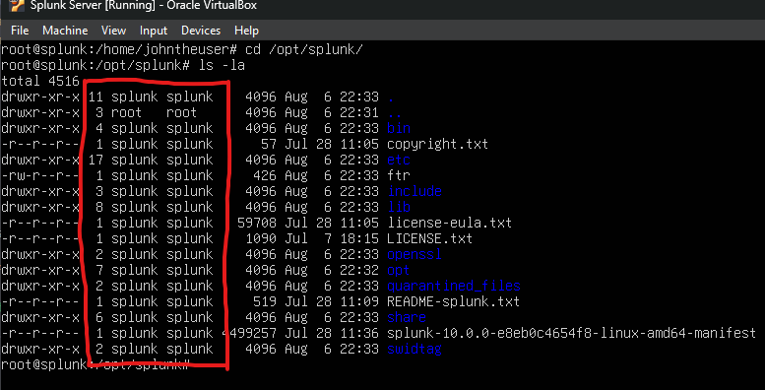Click the 'ftr' file name
The height and width of the screenshot is (390, 765).
tap(399, 175)
